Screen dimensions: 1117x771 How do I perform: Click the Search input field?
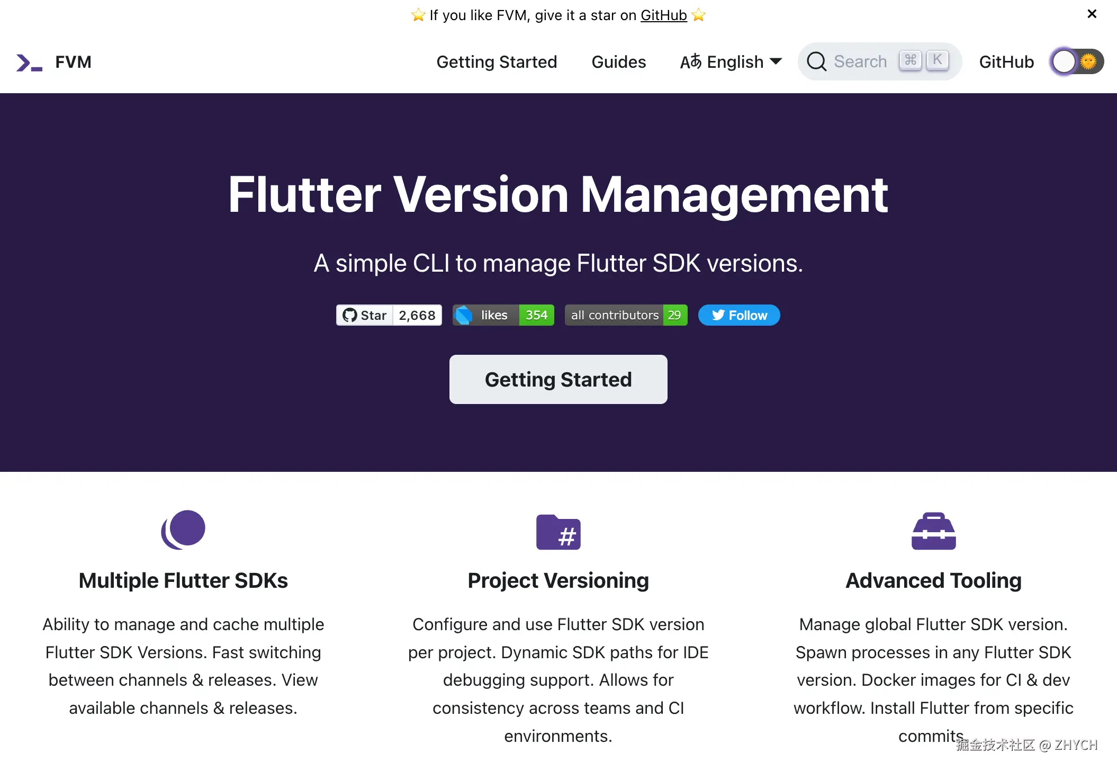pyautogui.click(x=861, y=61)
